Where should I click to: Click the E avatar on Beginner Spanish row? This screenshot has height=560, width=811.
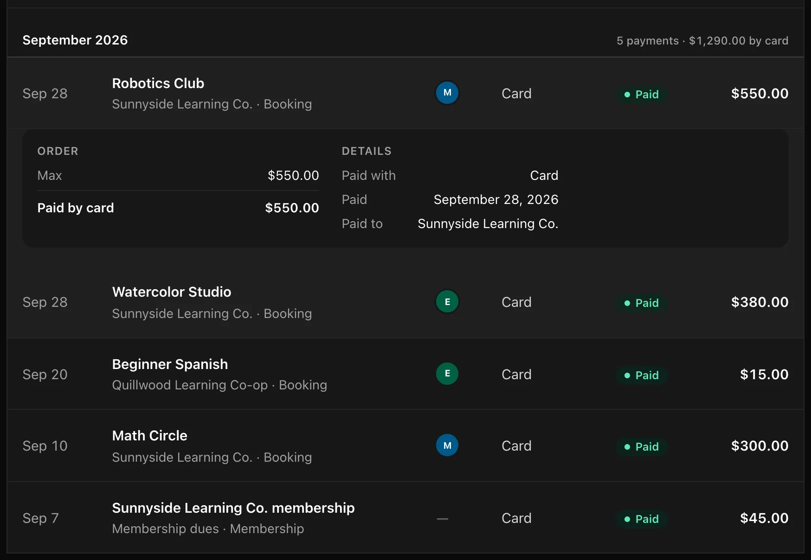[x=447, y=374]
